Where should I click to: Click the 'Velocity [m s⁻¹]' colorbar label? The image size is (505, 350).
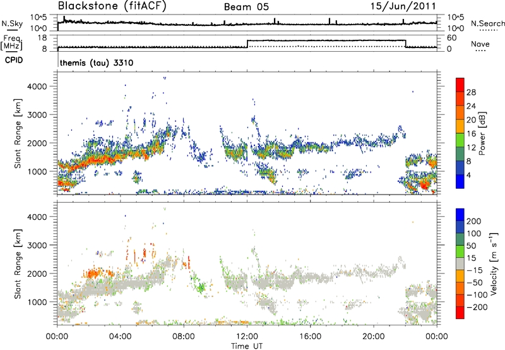click(493, 263)
